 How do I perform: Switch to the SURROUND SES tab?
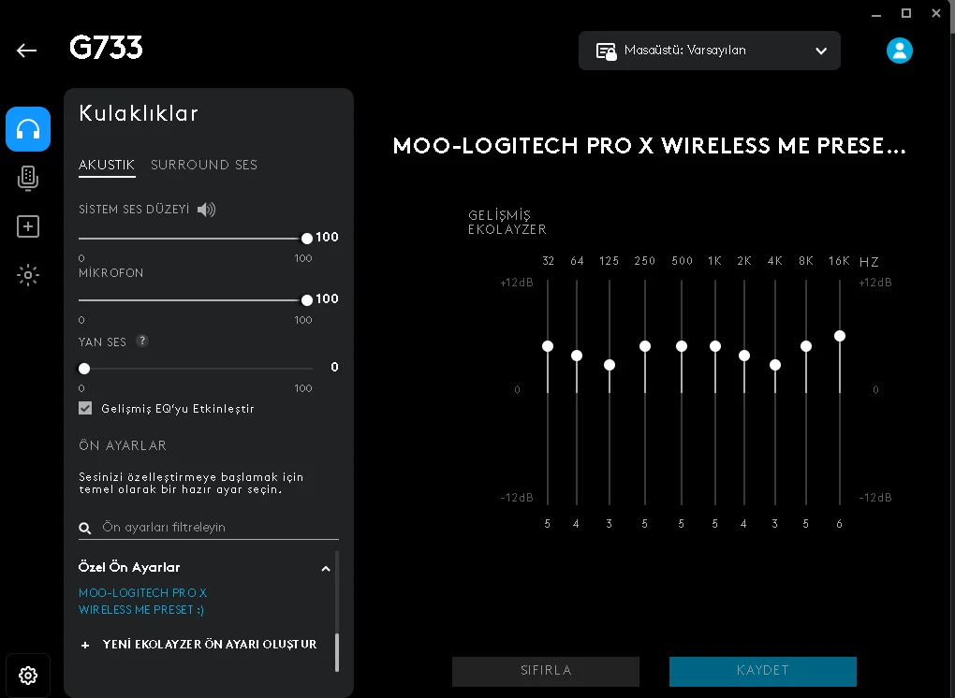point(204,165)
